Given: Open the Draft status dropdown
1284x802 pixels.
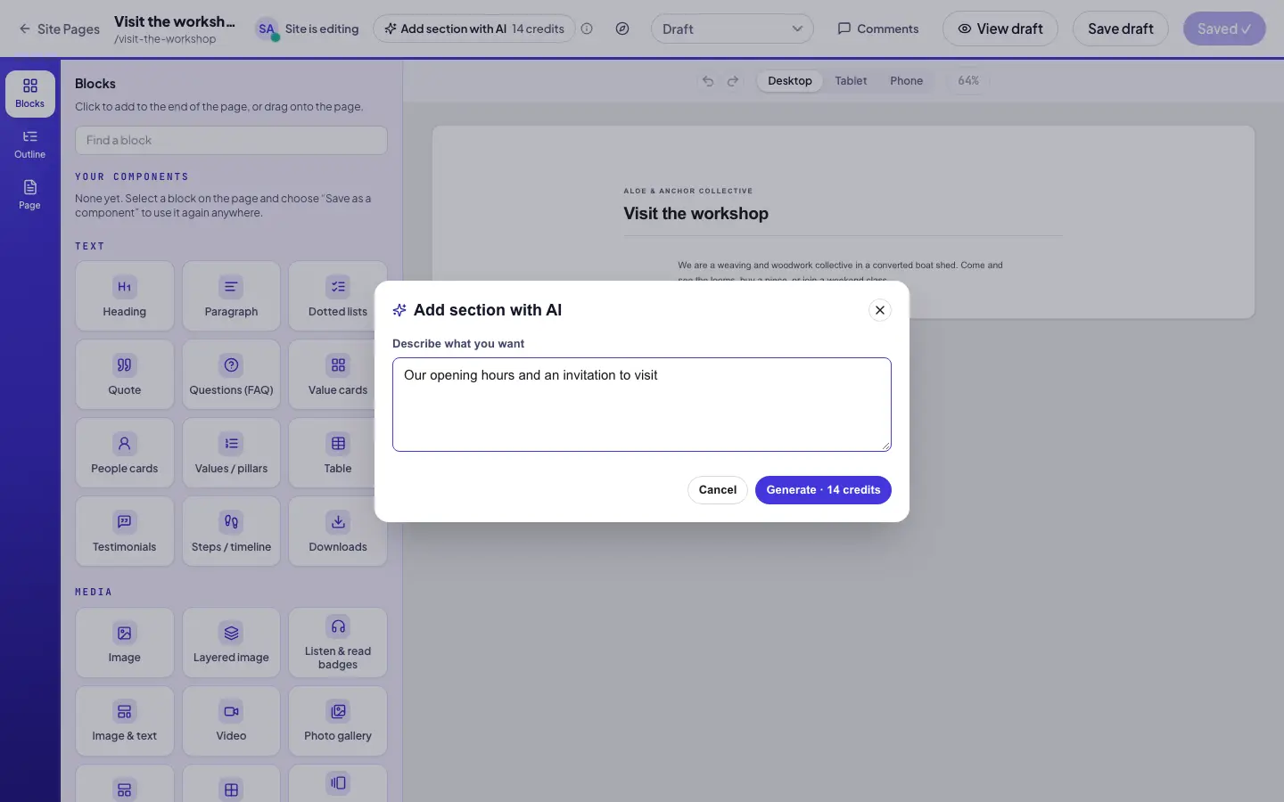Looking at the screenshot, I should pyautogui.click(x=732, y=29).
